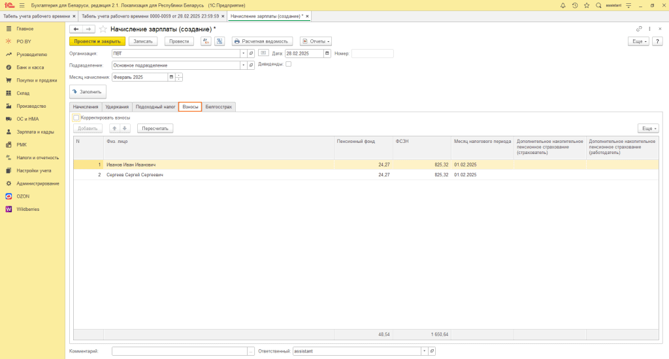Move row down arrow button
Image resolution: width=669 pixels, height=359 pixels.
click(x=125, y=129)
